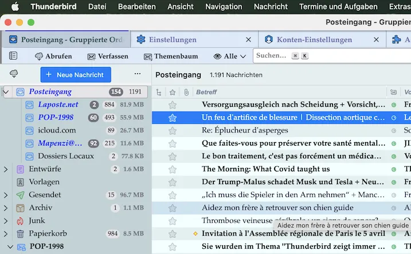This screenshot has height=254, width=411.
Task: Click the Junk flame icon
Action: coord(20,221)
